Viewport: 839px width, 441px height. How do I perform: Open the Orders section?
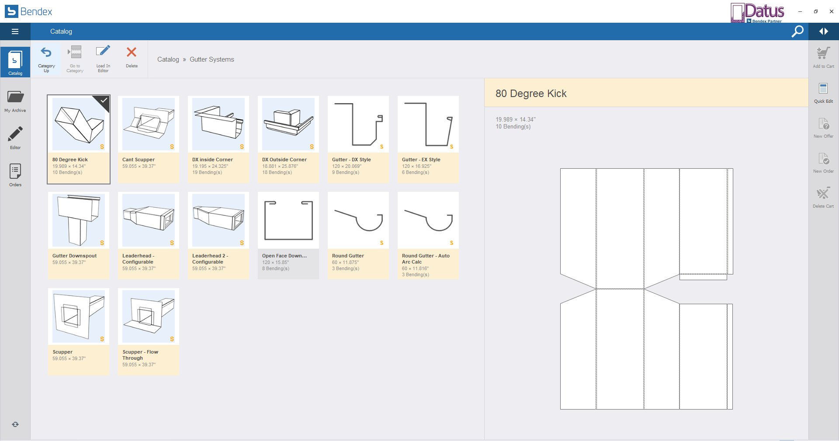[15, 172]
